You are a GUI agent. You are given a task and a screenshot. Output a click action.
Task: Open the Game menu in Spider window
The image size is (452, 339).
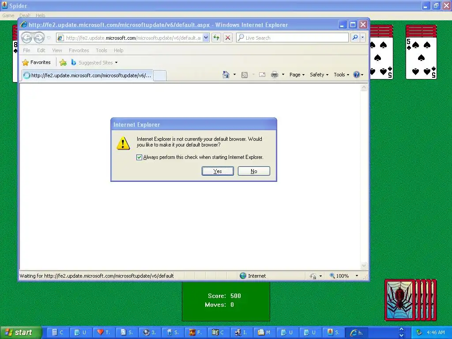[8, 15]
